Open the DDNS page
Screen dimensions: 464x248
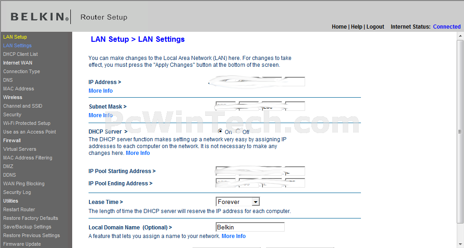click(x=10, y=175)
